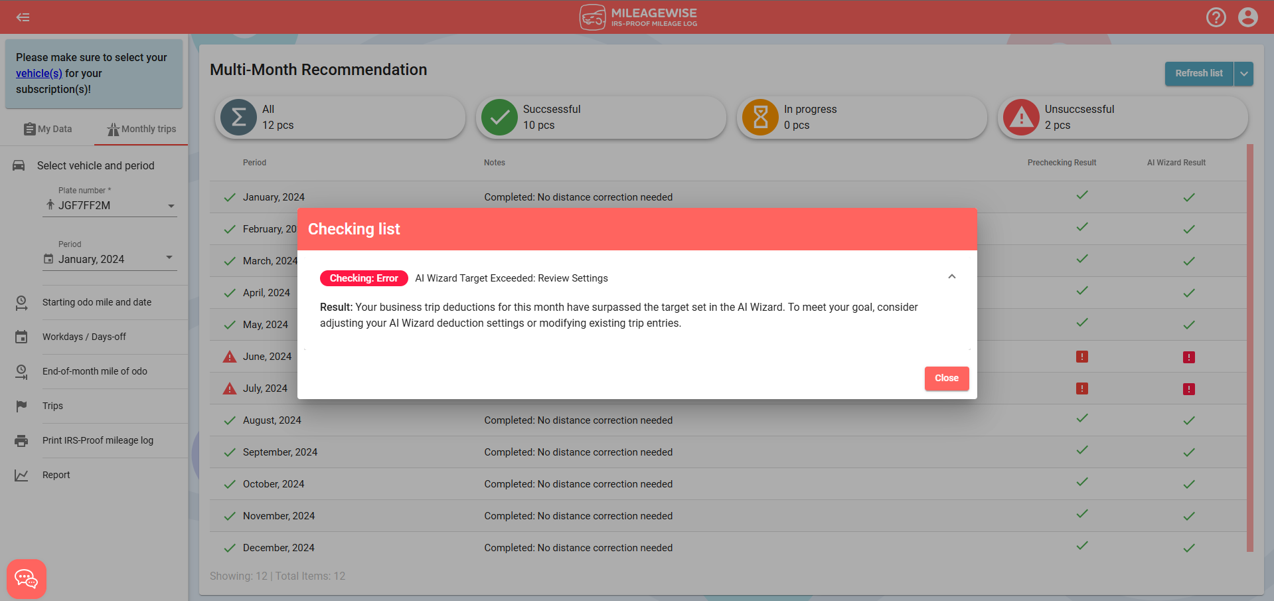1274x601 pixels.
Task: Click the Checking: Error badge
Action: (364, 278)
